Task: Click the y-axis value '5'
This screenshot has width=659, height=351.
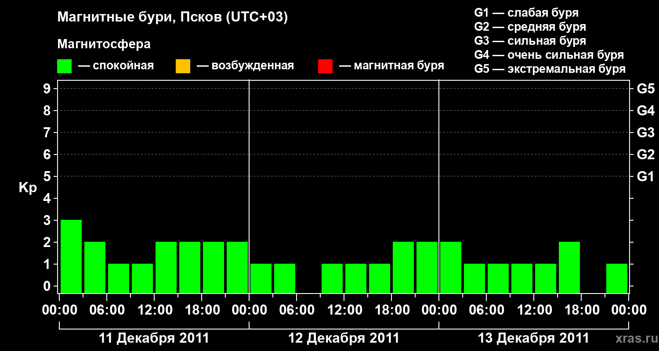Action: (x=48, y=176)
